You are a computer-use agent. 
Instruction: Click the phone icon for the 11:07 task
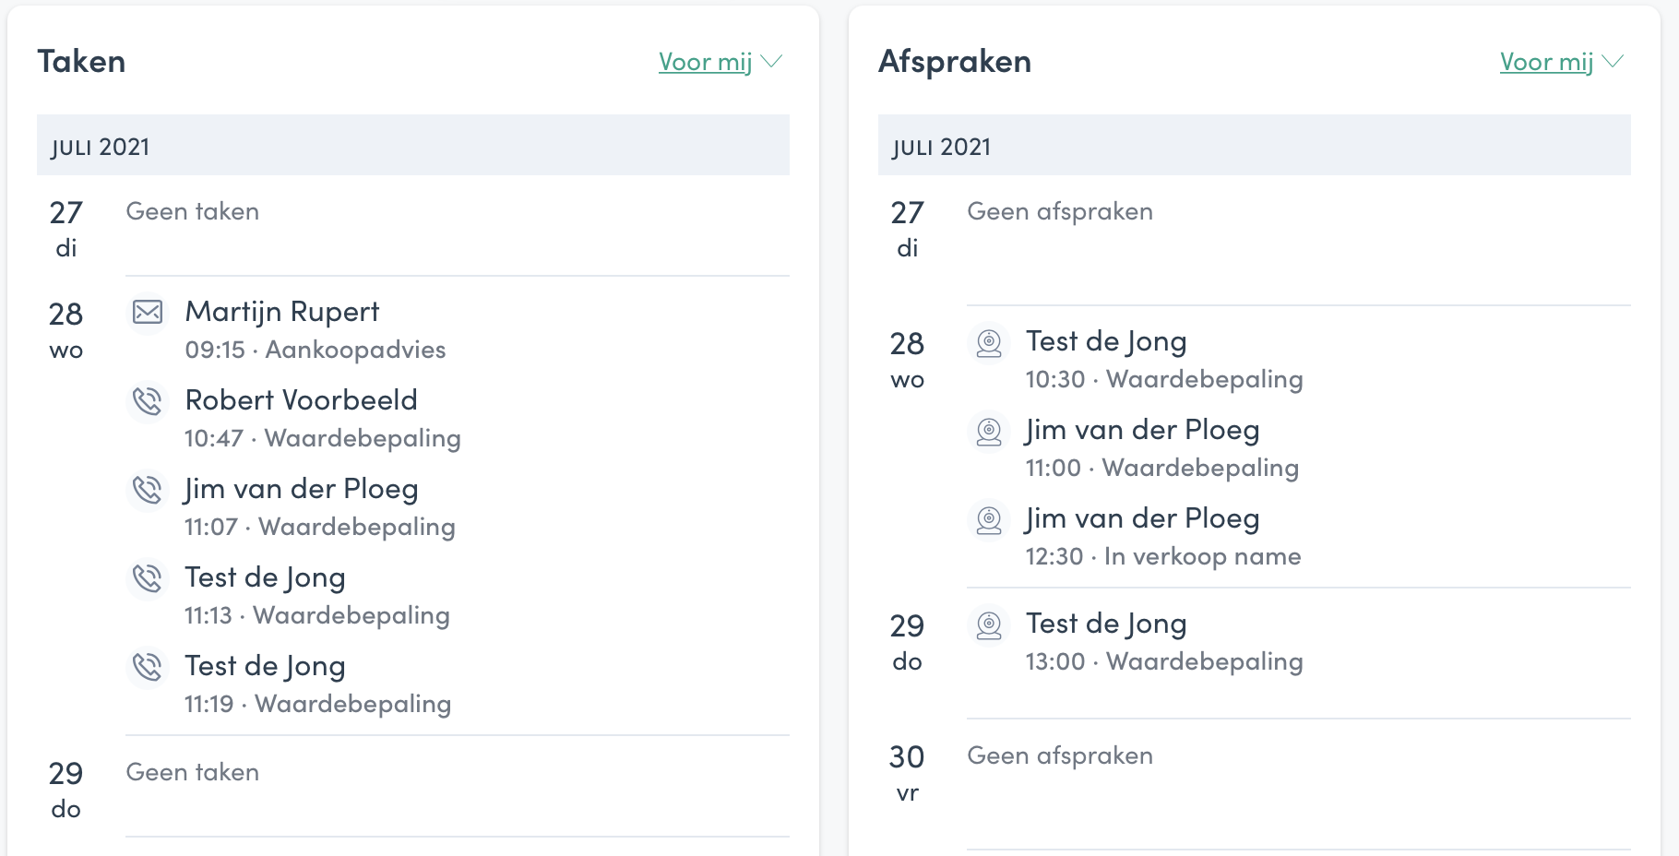point(148,489)
